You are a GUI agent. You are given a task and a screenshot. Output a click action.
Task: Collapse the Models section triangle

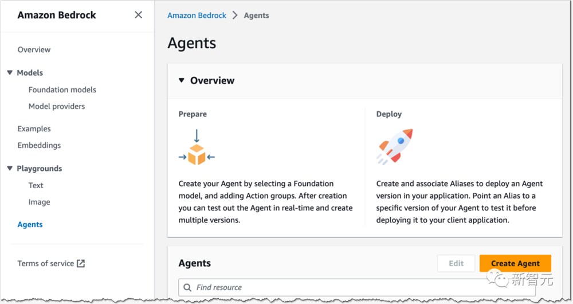[10, 73]
